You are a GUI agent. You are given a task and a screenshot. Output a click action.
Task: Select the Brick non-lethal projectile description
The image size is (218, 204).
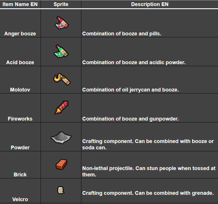coord(149,171)
